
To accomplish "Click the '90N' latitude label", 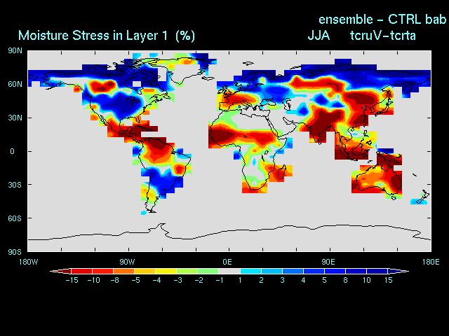I will 15,51.
